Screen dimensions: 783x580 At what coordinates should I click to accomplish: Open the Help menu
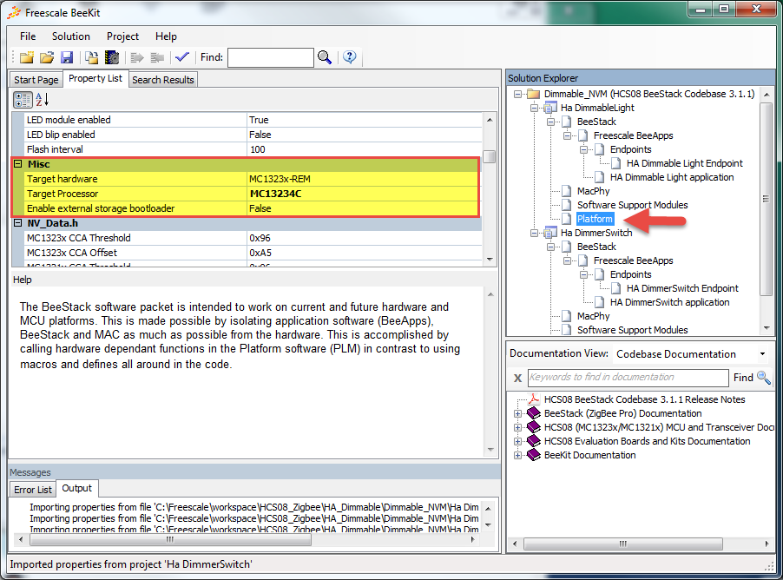point(166,36)
